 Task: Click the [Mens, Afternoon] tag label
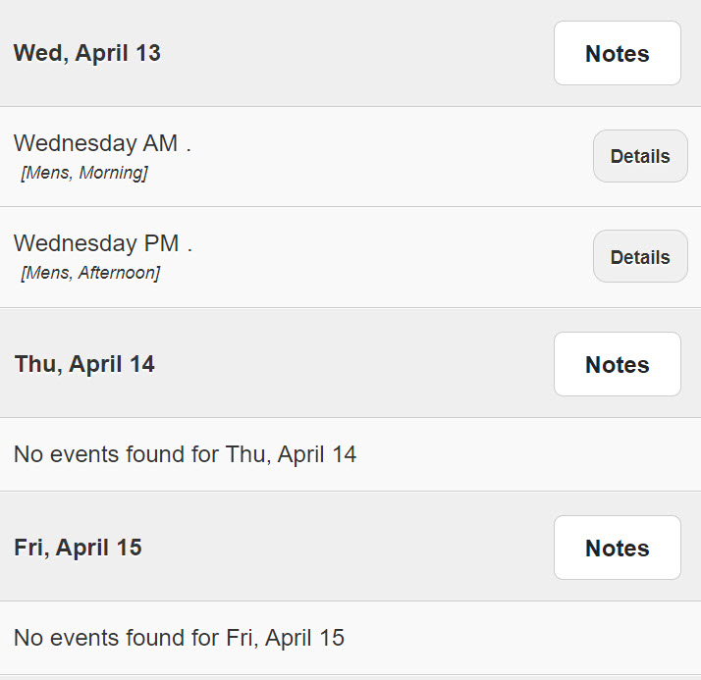[89, 273]
